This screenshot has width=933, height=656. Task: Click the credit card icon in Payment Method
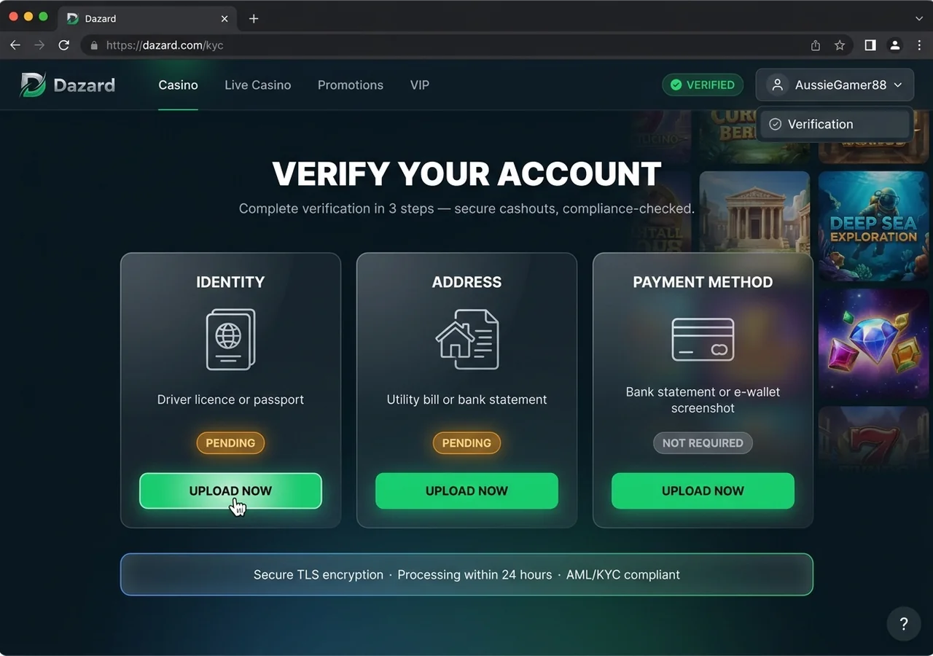tap(703, 340)
